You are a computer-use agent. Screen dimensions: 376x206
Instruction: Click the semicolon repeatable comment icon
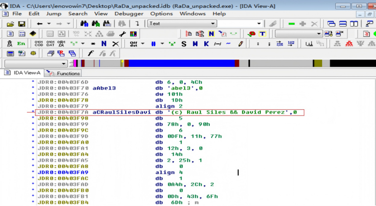pos(269,44)
